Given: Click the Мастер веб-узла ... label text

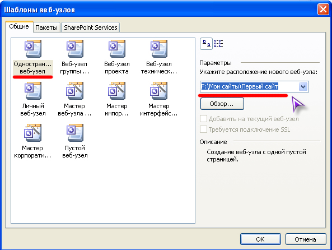Looking at the screenshot, I should [x=74, y=110].
